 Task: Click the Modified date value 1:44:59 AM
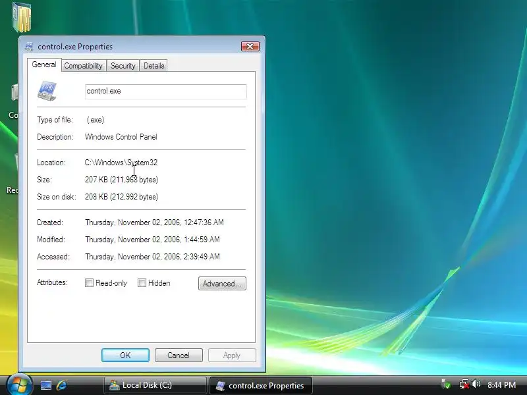click(x=152, y=240)
